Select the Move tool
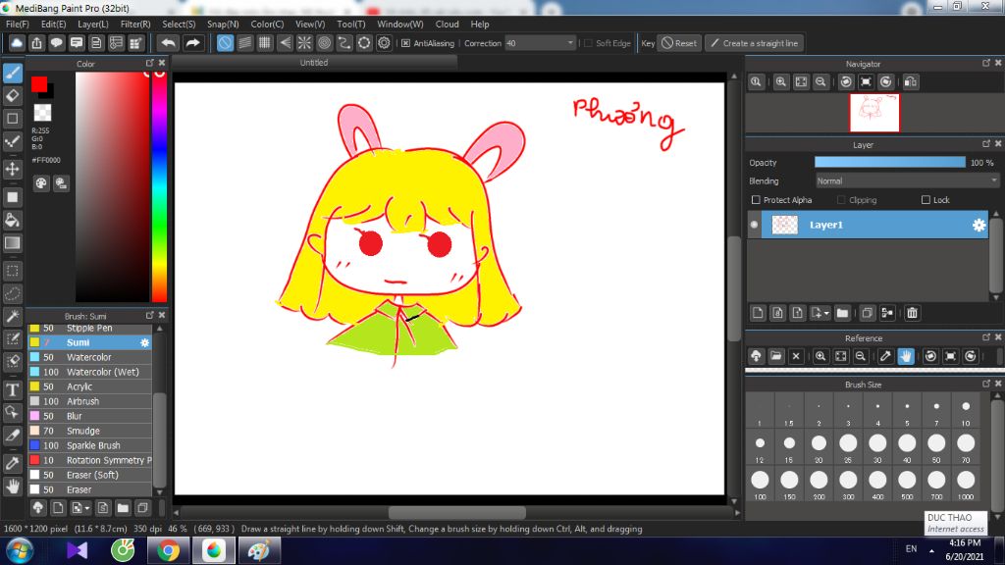 [x=12, y=169]
